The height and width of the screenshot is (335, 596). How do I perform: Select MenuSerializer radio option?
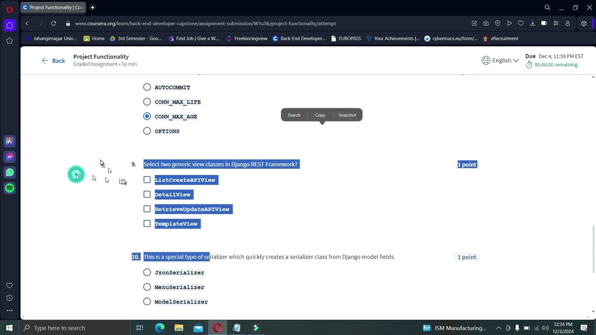click(147, 287)
